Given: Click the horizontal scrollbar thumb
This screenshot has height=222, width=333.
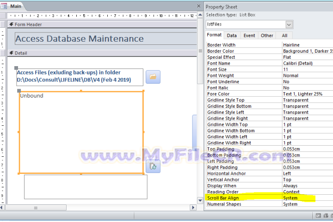Looking at the screenshot, I should coord(36,208).
